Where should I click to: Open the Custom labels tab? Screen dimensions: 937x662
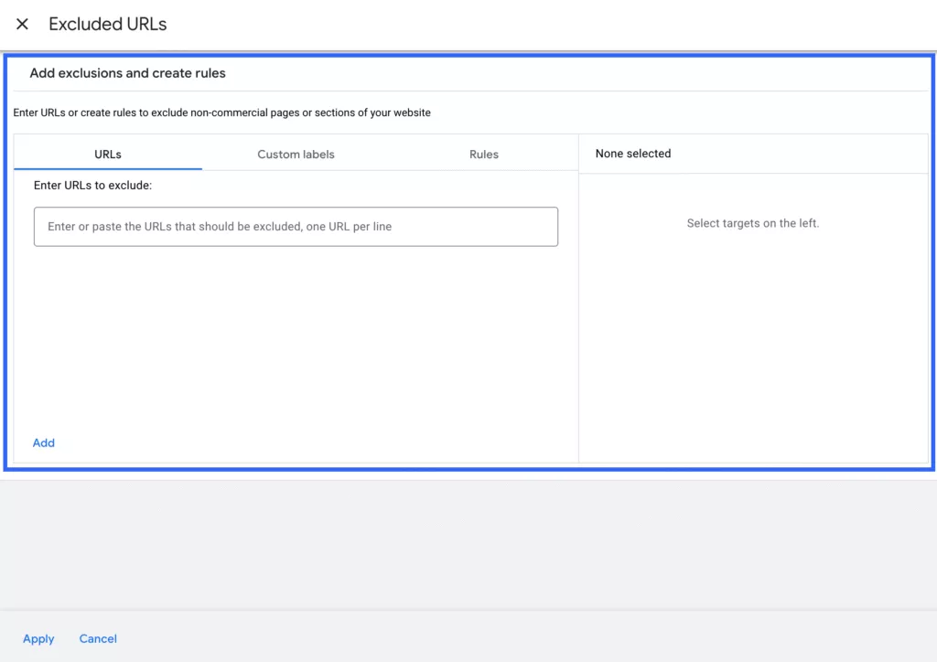(x=296, y=154)
